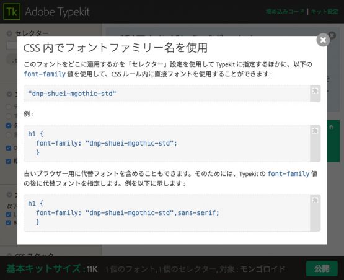Click the selector input field under セレクター
Screen dimensions: 344x280
pos(12,45)
